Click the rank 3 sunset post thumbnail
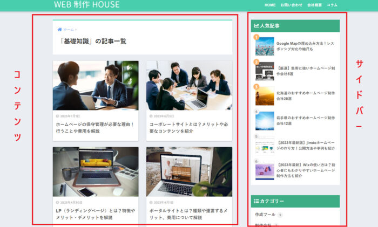 tap(265, 96)
